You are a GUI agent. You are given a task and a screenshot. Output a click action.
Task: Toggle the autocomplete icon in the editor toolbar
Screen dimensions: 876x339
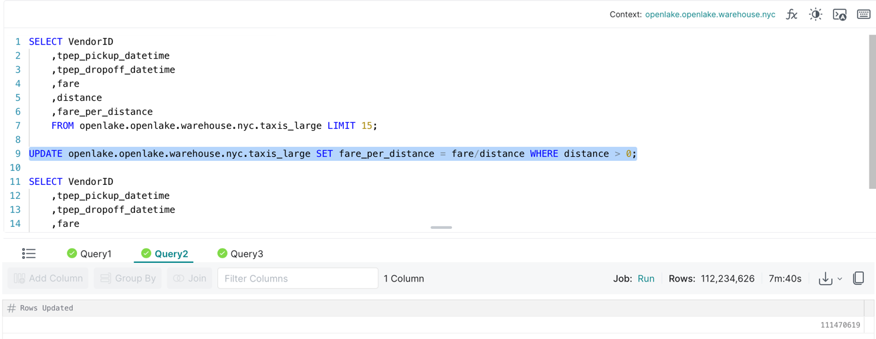click(839, 14)
